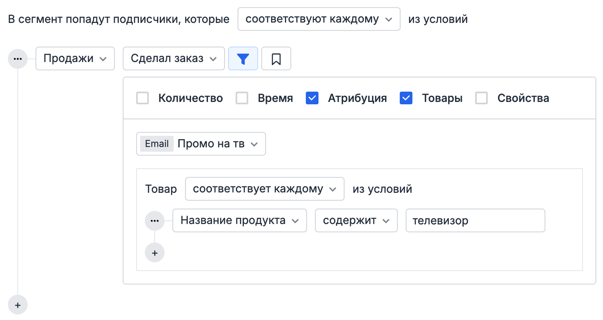Screen dimensions: 603x320
Task: Check the Время filter option
Action: [242, 98]
